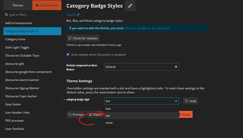The width and height of the screenshot is (243, 138).
Task: Click the 'Theme is up-to-date' status text
Action: point(94,45)
